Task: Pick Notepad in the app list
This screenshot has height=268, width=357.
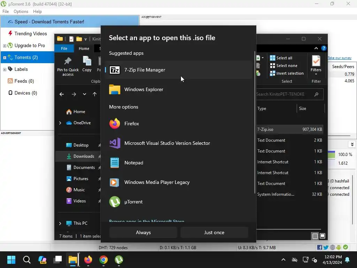Action: point(178,163)
